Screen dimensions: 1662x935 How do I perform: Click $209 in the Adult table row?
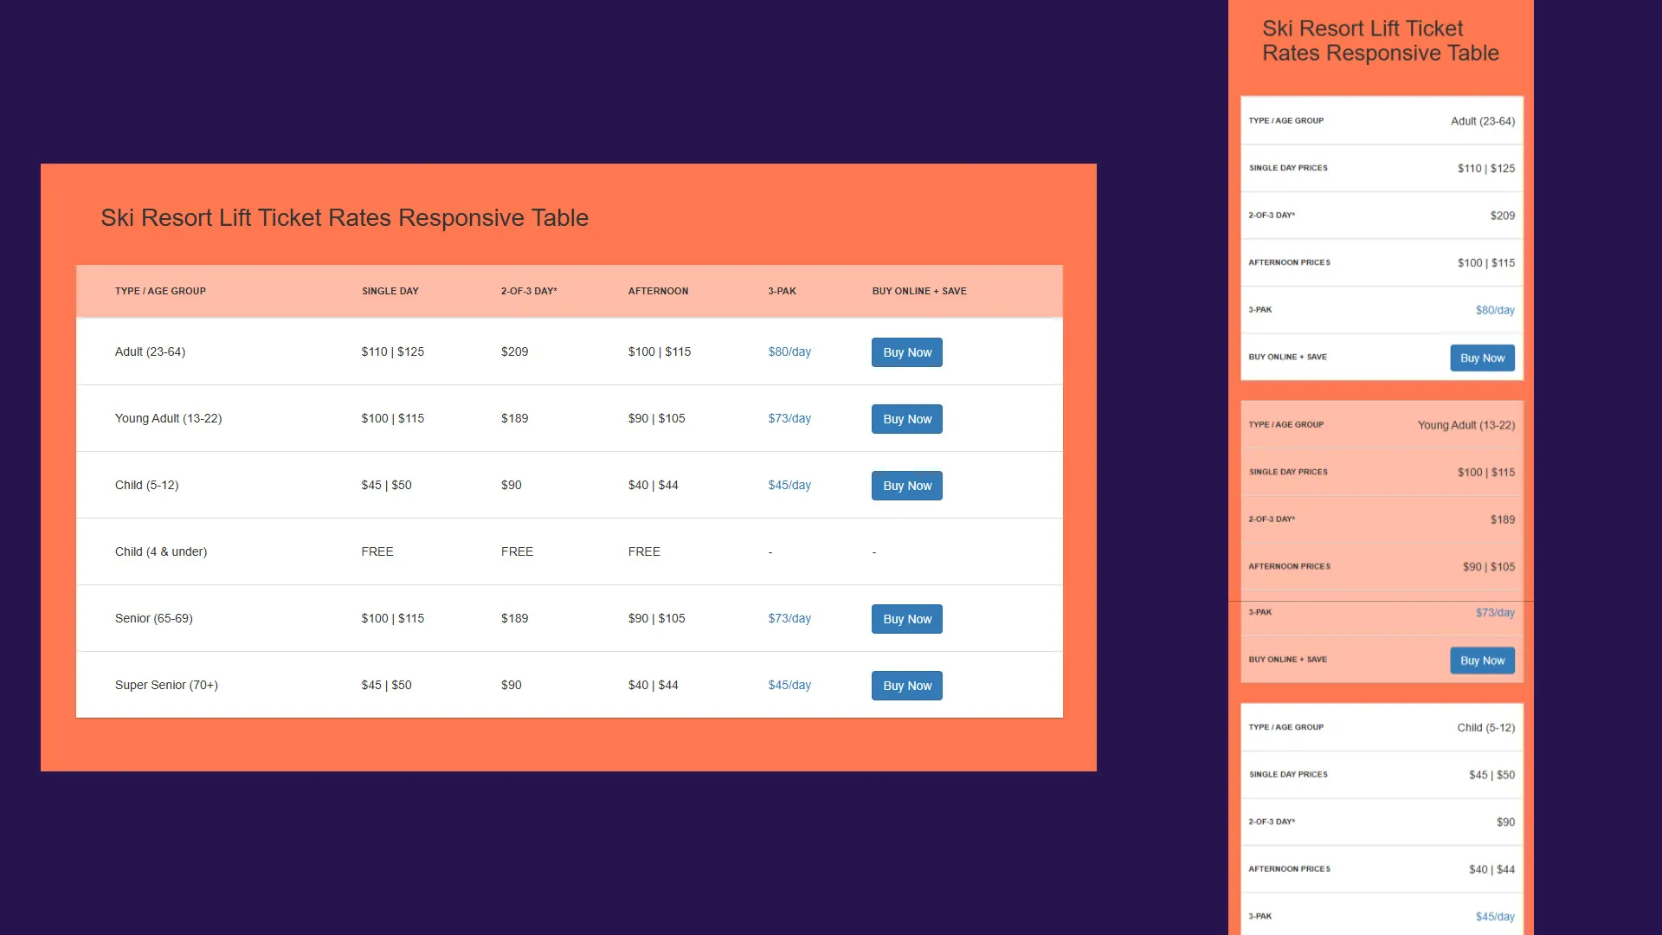tap(514, 351)
